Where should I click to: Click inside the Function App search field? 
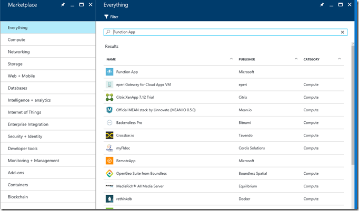click(x=211, y=32)
